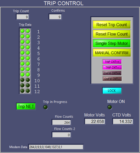Click the right unlit LED in row 12

(x=28, y=91)
